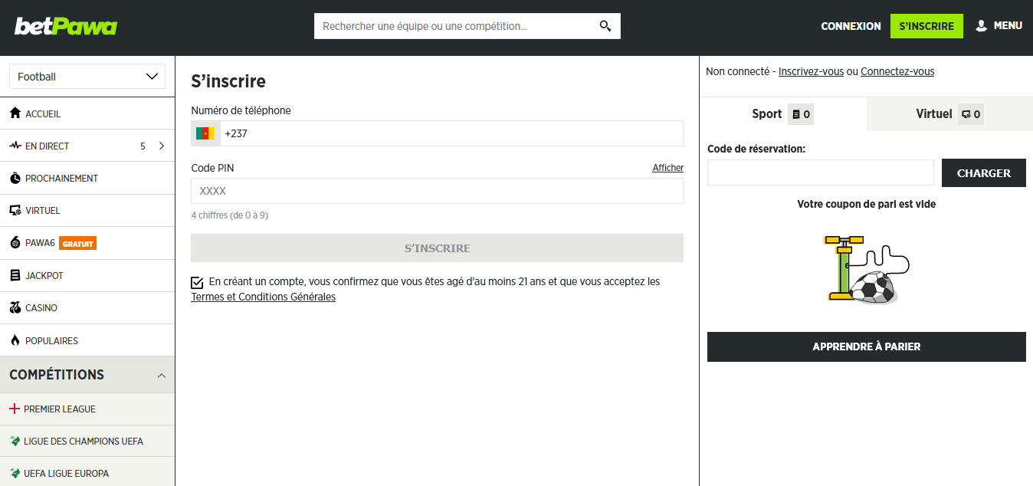Click the CONNEXION link in the header
The width and height of the screenshot is (1033, 486).
point(851,26)
